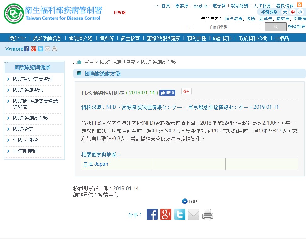
Task: Click sidebar header 國際旅遊與健康
Action: click(32, 68)
